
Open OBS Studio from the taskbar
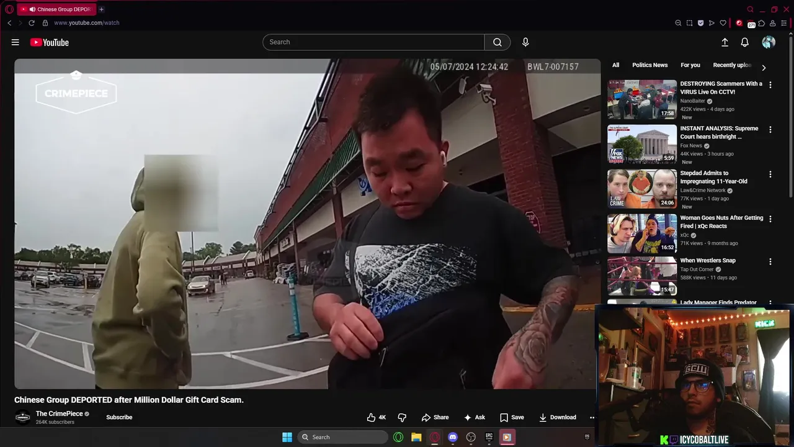pos(471,437)
